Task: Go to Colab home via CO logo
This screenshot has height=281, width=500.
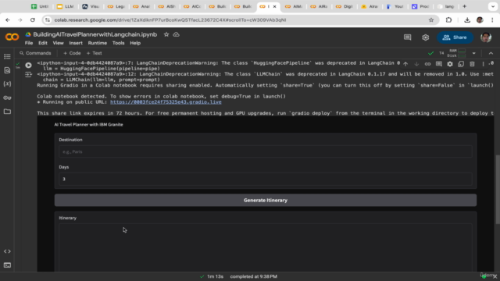Action: pos(12,37)
